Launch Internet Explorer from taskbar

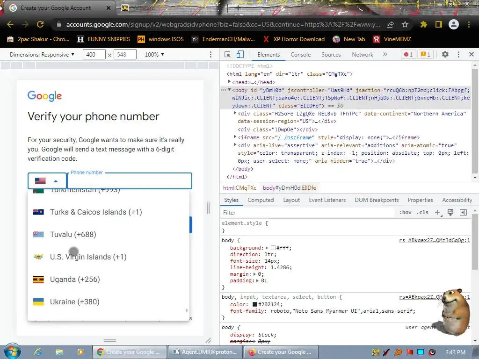(38, 352)
